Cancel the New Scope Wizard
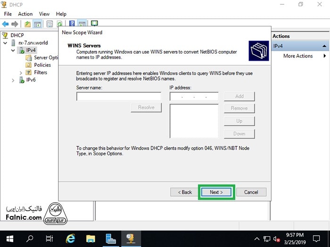330x247 pixels. coord(251,192)
